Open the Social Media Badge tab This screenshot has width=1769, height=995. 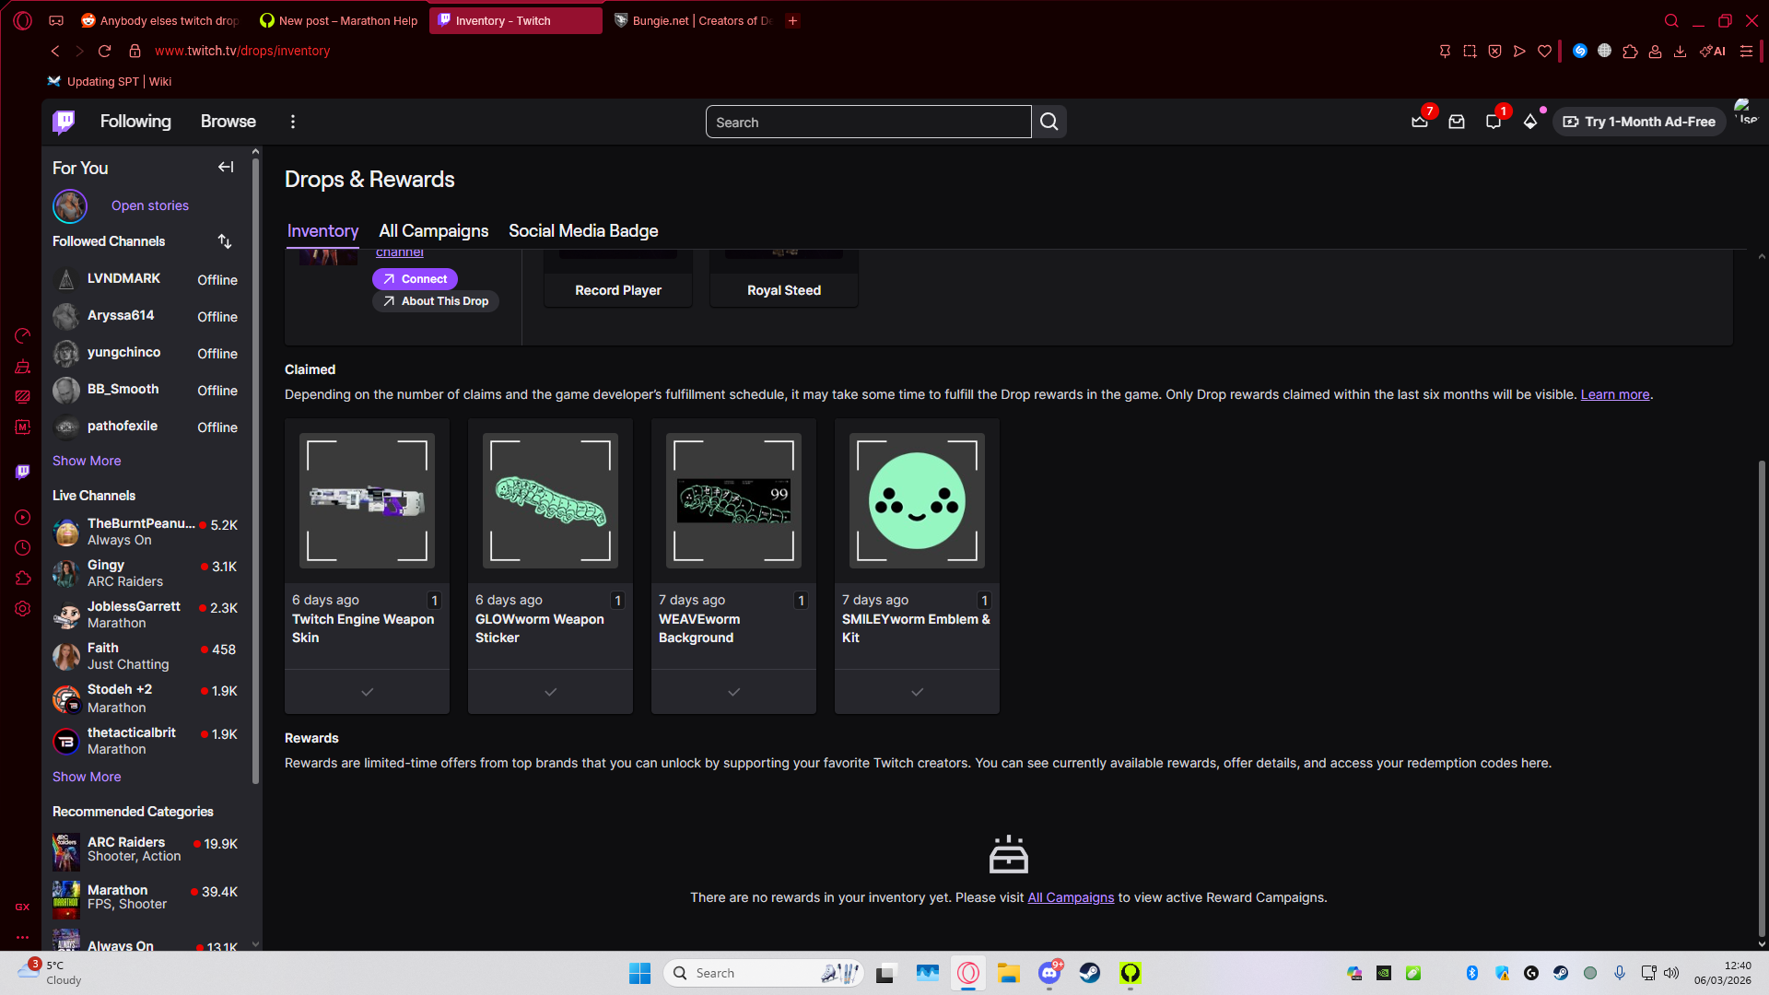point(583,231)
